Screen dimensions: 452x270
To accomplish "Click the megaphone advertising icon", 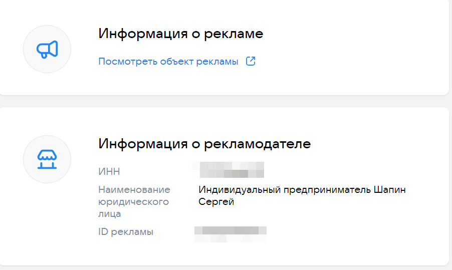I will (x=47, y=49).
